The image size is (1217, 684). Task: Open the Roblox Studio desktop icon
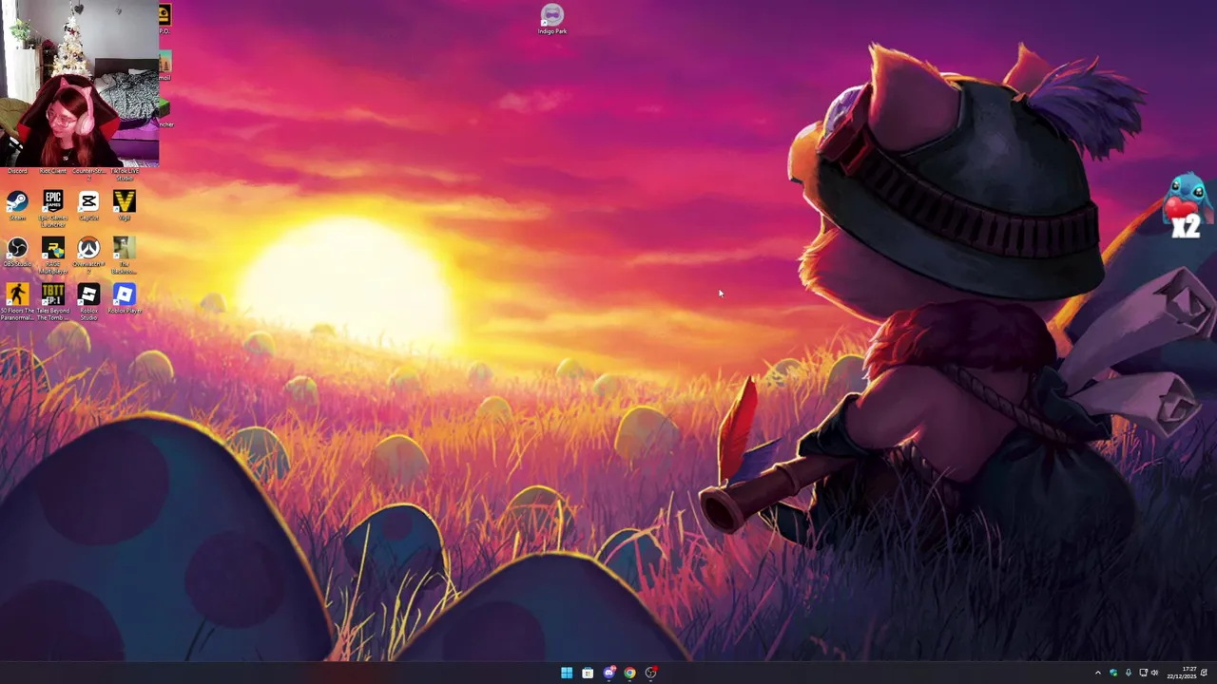point(88,302)
